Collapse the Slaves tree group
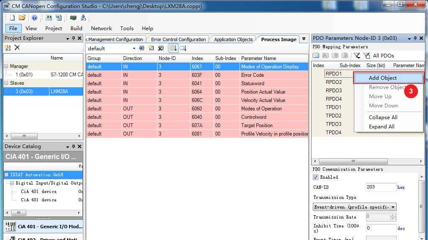 coord(6,83)
